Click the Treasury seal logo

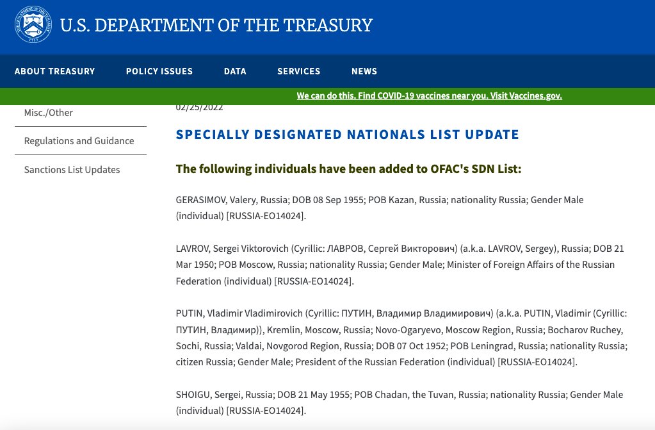coord(33,25)
